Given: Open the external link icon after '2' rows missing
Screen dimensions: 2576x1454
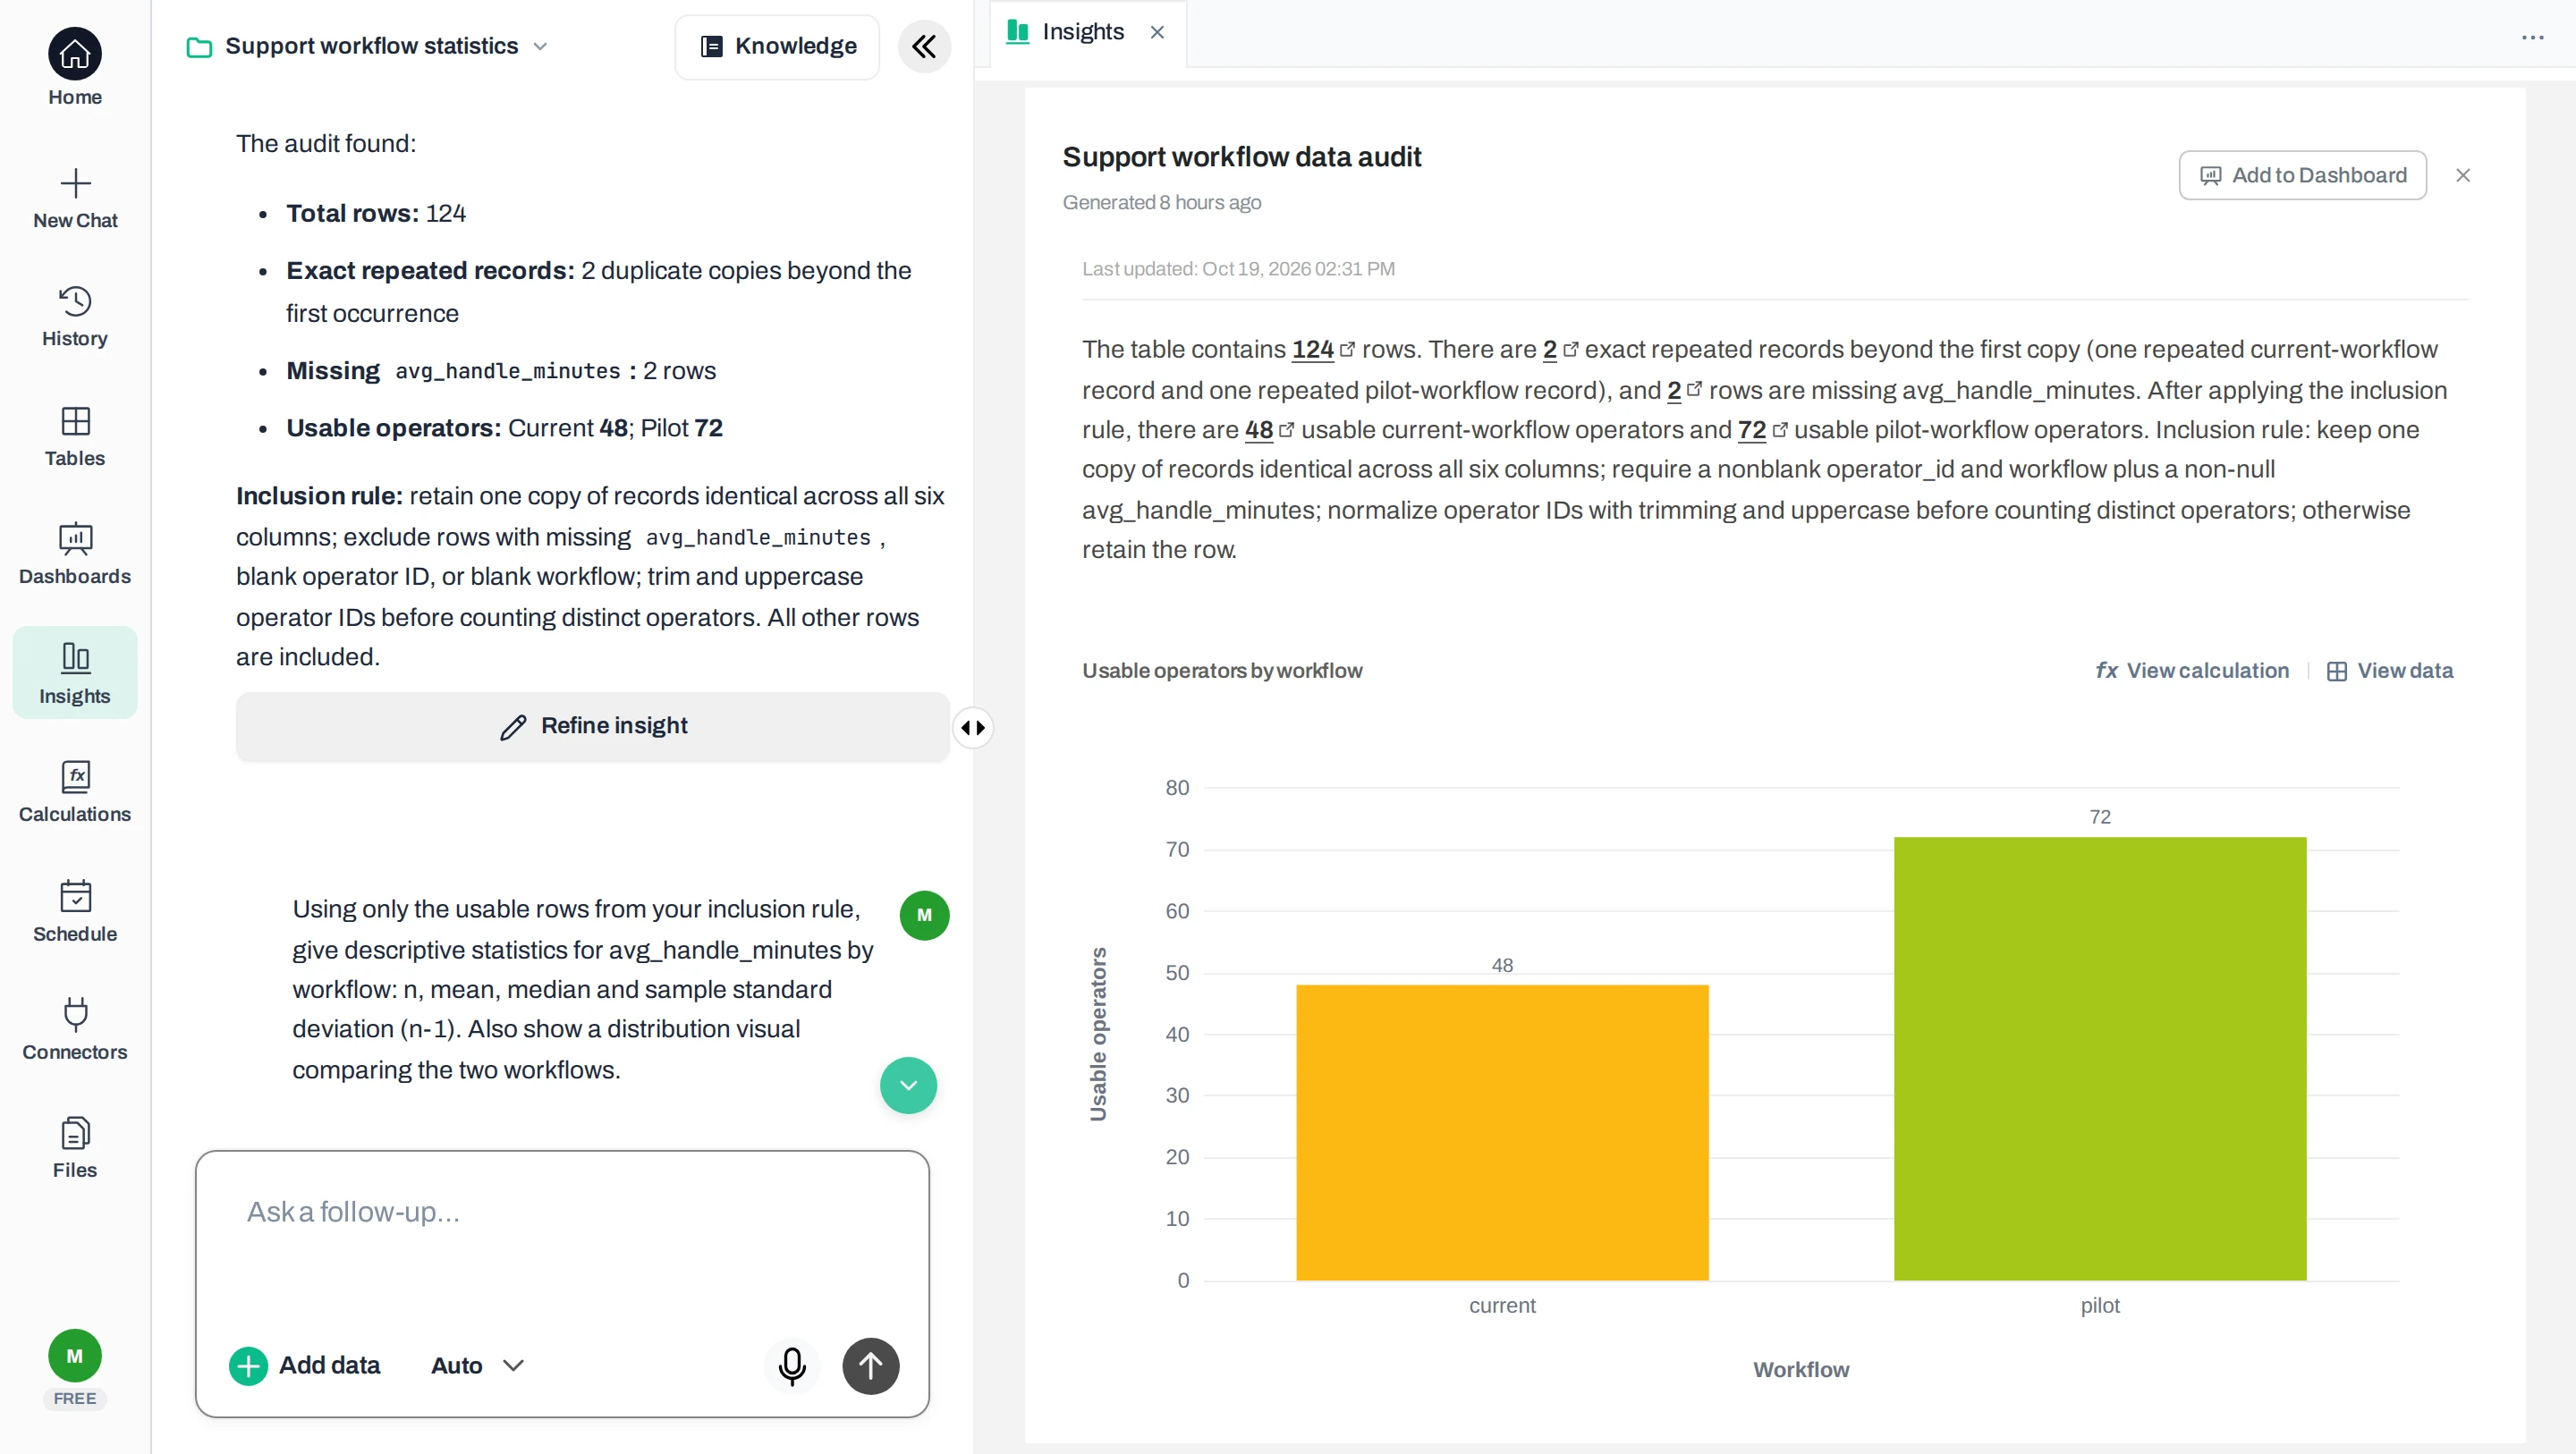Looking at the screenshot, I should tap(1694, 389).
